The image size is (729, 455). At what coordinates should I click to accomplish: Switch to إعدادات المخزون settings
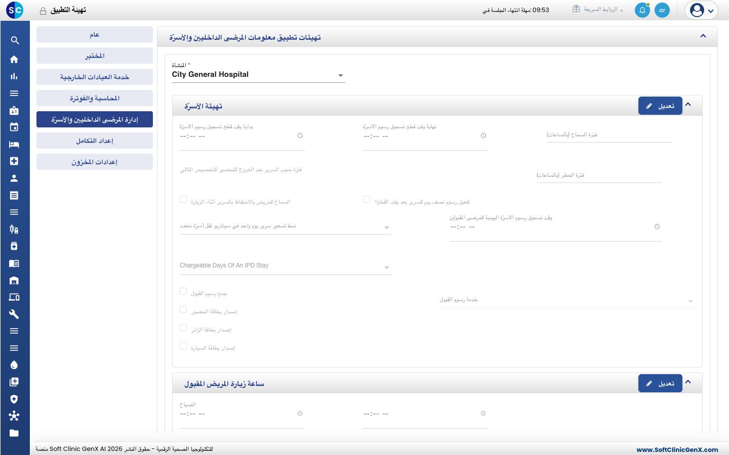(95, 162)
